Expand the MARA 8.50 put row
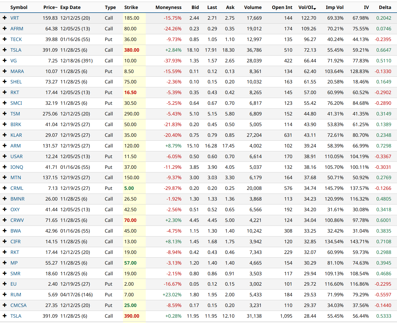 tap(5, 71)
